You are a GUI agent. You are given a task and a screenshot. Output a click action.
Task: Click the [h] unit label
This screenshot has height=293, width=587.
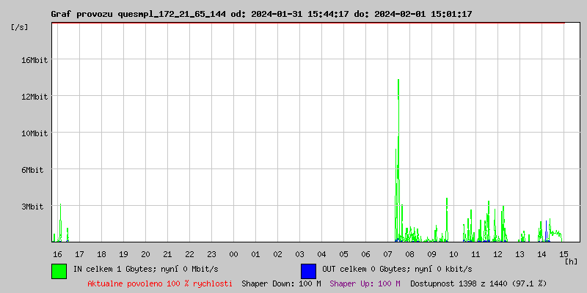click(572, 261)
